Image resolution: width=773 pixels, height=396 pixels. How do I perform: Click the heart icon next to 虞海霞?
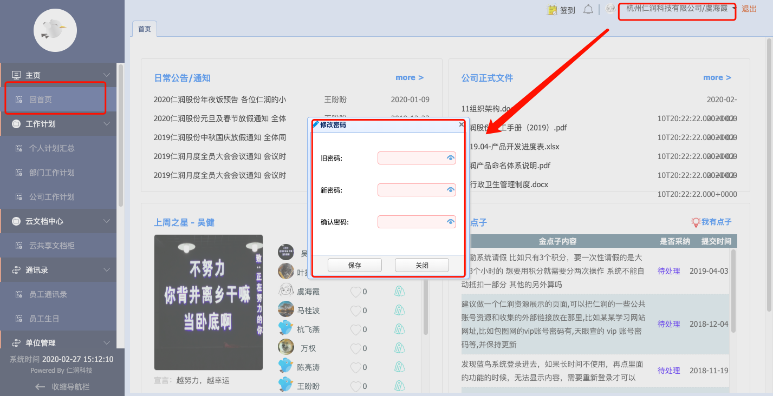355,292
